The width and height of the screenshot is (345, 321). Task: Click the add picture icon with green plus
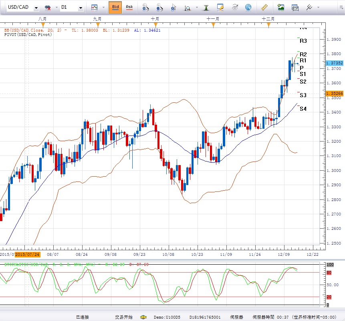click(x=281, y=7)
